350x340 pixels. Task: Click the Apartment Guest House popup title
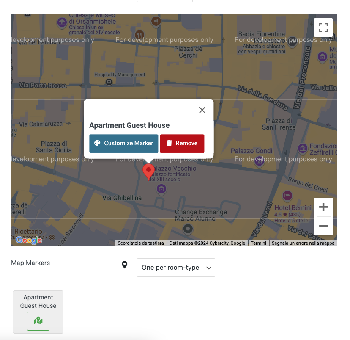pyautogui.click(x=129, y=125)
